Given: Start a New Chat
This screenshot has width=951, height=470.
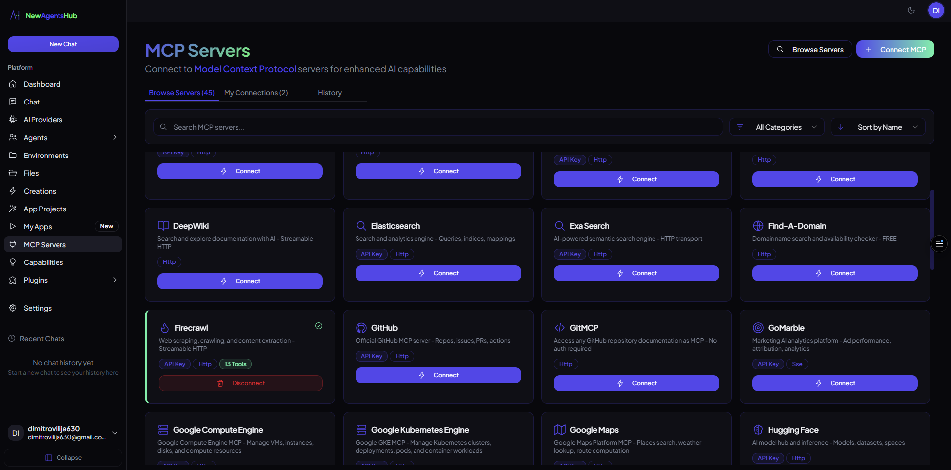Looking at the screenshot, I should (63, 44).
